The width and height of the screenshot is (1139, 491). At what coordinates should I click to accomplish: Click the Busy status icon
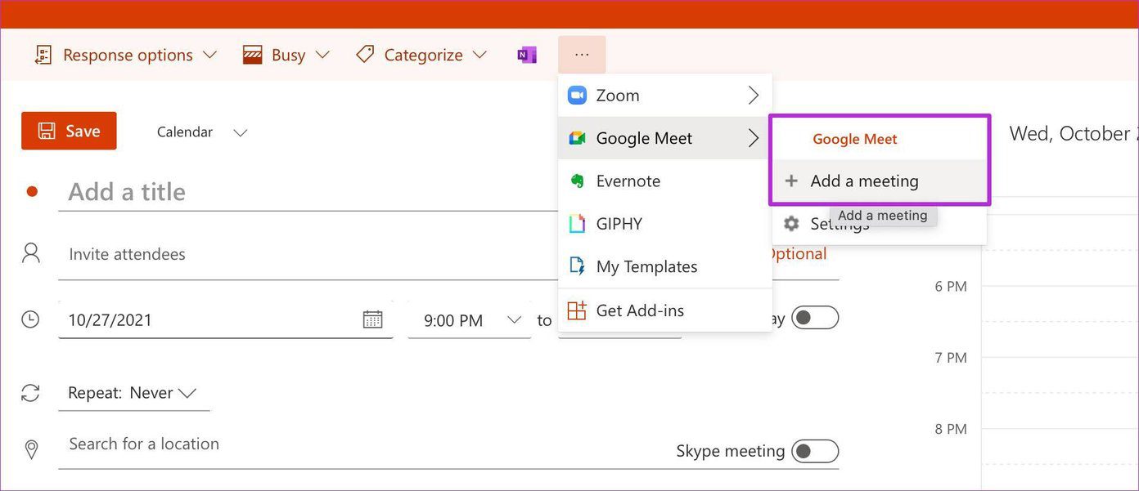[253, 55]
